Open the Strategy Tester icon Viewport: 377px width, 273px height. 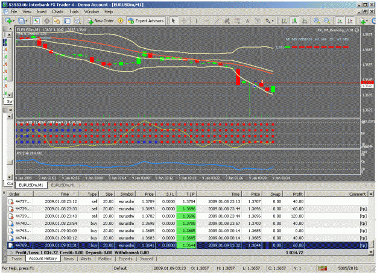pyautogui.click(x=78, y=21)
